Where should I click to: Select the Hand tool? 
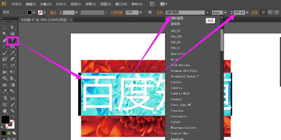(x=5, y=110)
